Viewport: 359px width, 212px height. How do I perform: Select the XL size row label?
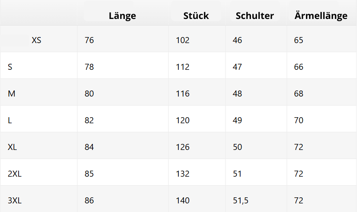[13, 147]
